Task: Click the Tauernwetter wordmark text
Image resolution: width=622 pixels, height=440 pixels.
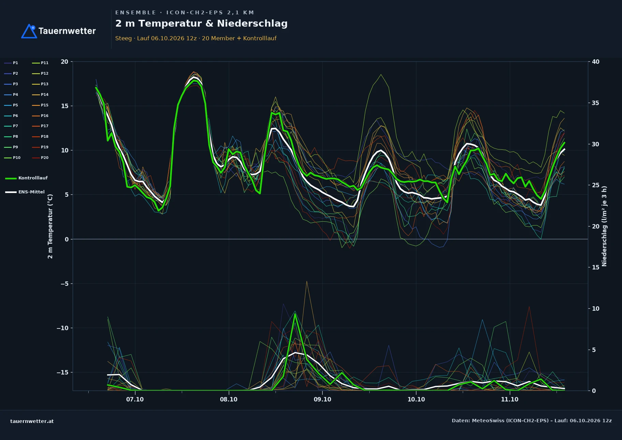Action: (67, 31)
